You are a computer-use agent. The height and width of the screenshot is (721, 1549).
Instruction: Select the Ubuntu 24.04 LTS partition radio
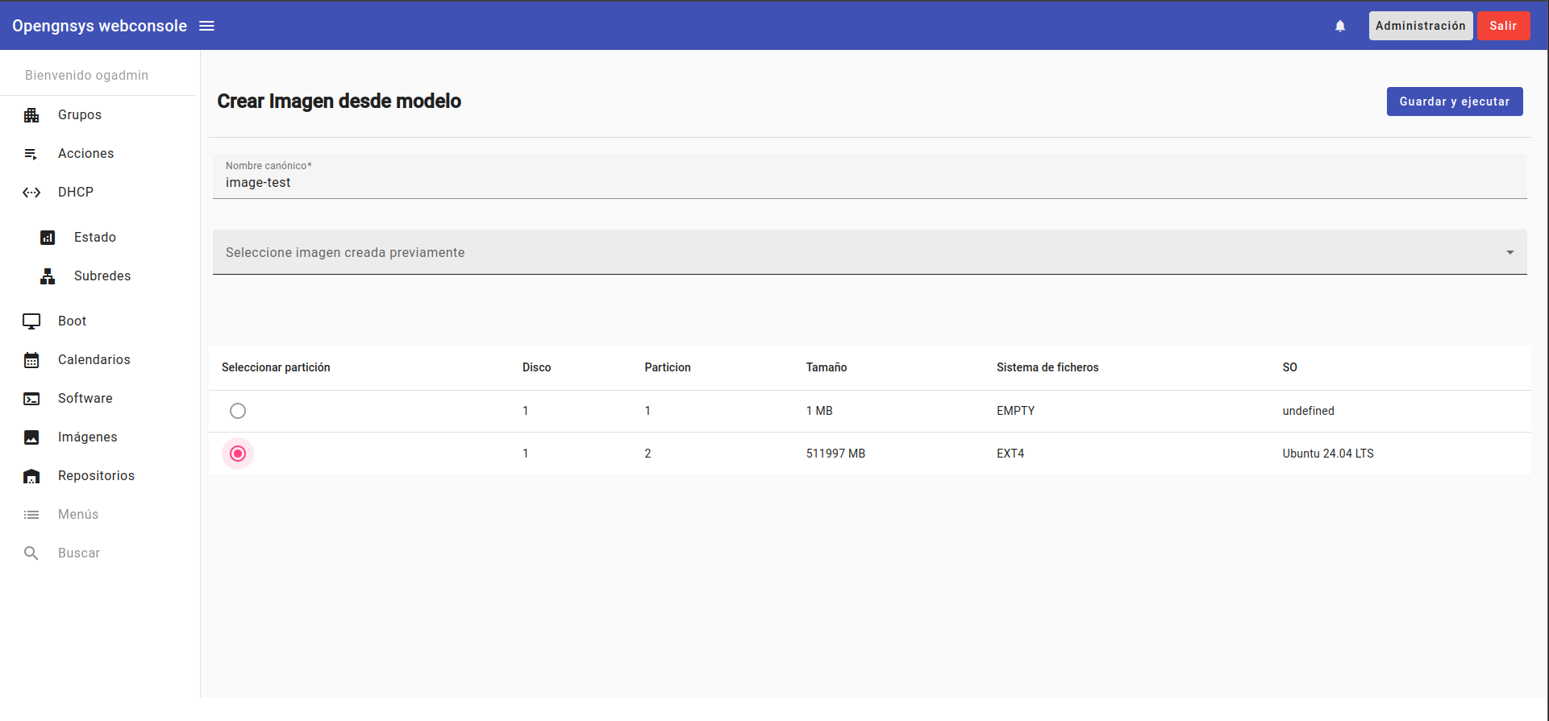coord(238,454)
